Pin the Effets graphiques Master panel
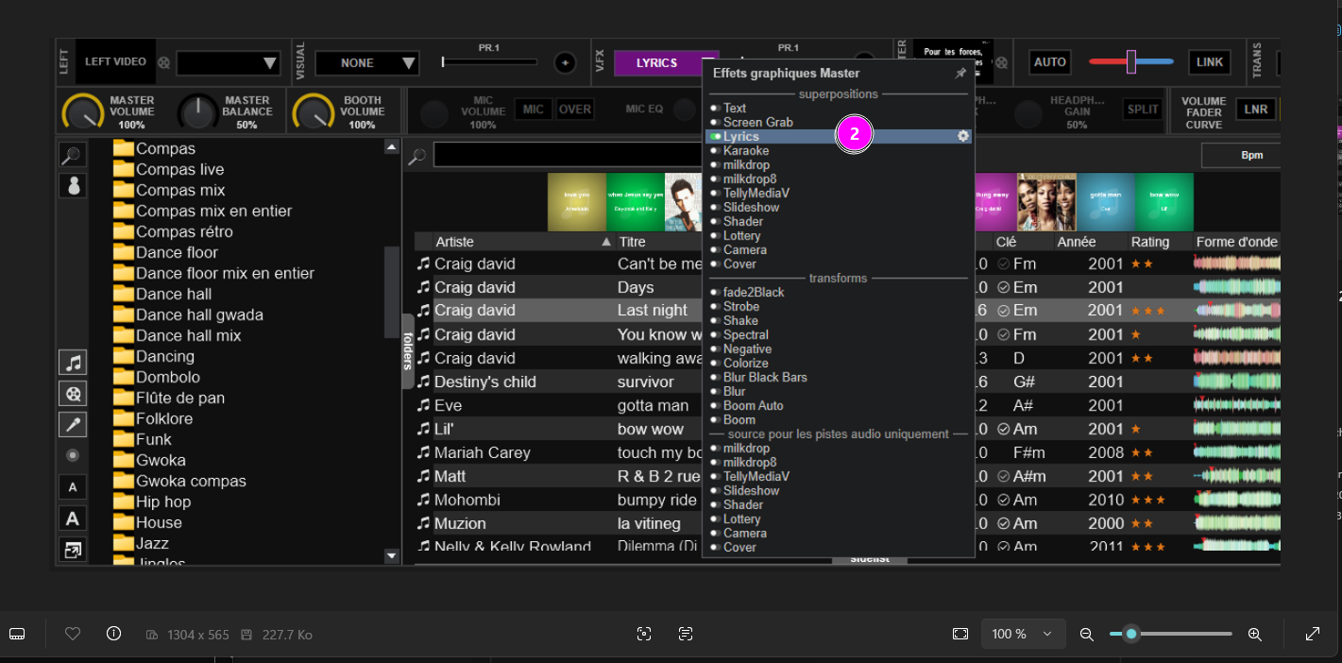The width and height of the screenshot is (1342, 663). click(960, 74)
